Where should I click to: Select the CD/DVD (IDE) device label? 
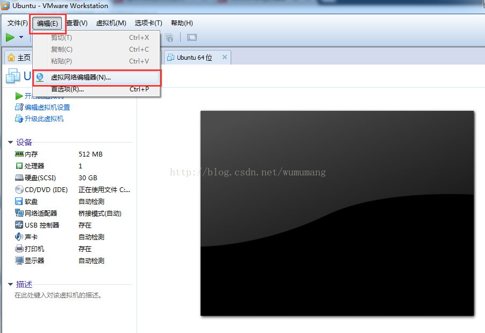[x=46, y=190]
